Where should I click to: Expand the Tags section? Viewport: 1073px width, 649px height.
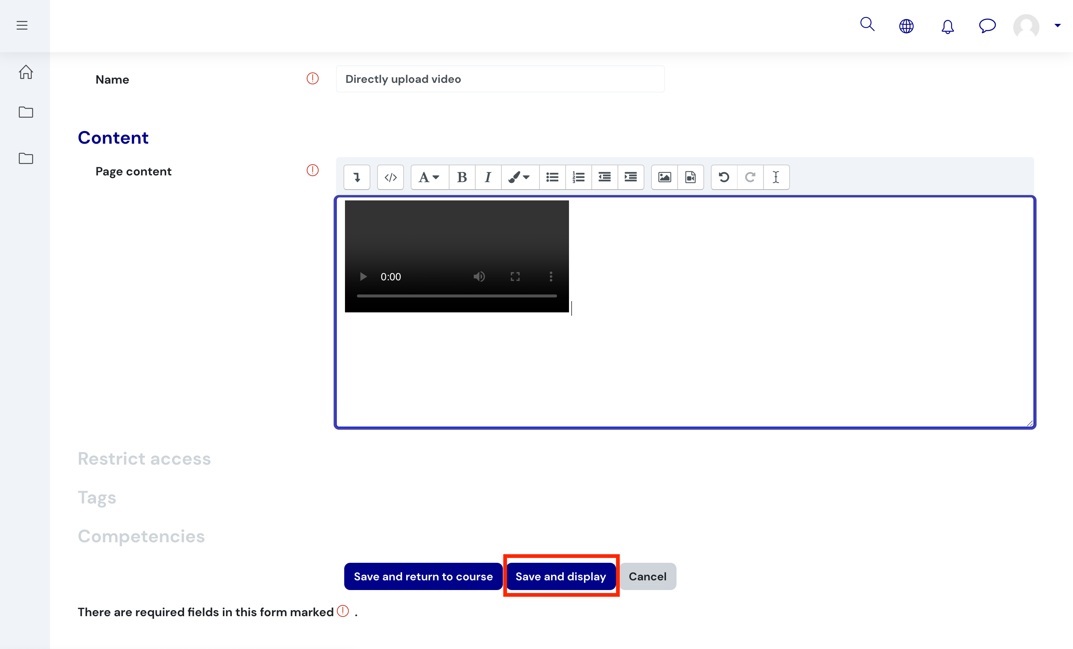pos(97,497)
